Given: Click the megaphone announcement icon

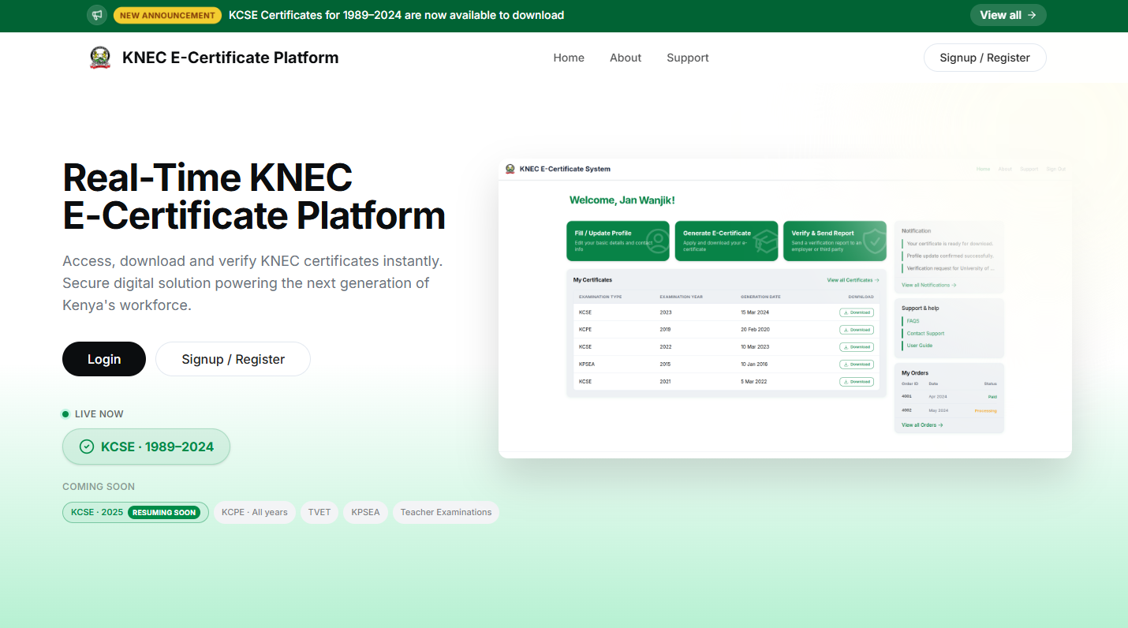Looking at the screenshot, I should click(x=97, y=15).
